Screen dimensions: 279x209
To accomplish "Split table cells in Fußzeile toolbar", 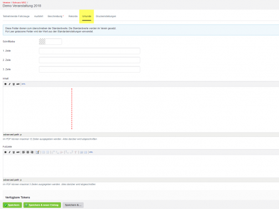I will click(x=82, y=152).
